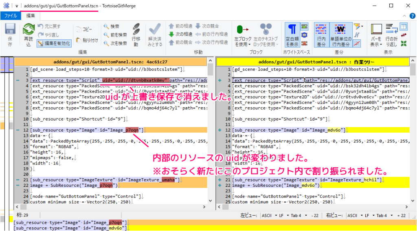Viewport: 417px width, 231px height.
Task: Redo the change with やり直し
Action: [x=48, y=35]
